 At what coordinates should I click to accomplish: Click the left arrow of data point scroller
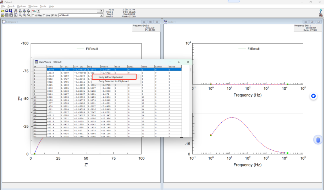pos(38,11)
